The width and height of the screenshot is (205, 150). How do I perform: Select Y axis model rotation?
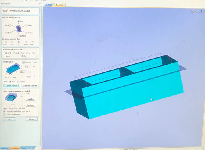coord(27,53)
